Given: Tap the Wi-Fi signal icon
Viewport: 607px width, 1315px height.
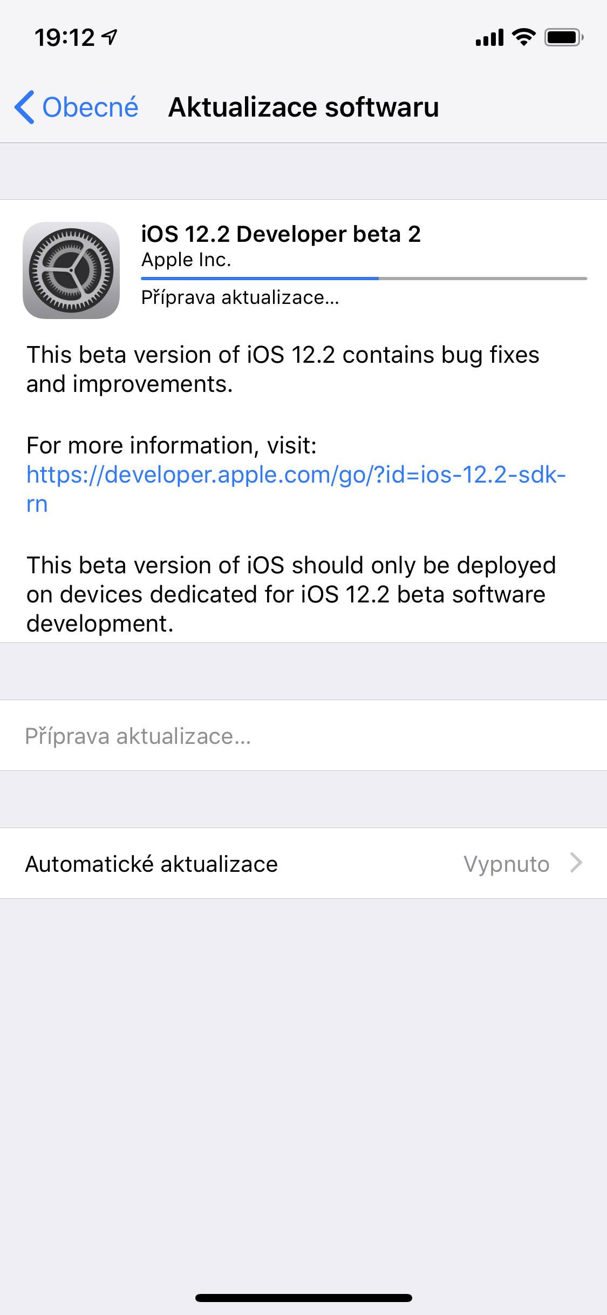Looking at the screenshot, I should (x=523, y=37).
